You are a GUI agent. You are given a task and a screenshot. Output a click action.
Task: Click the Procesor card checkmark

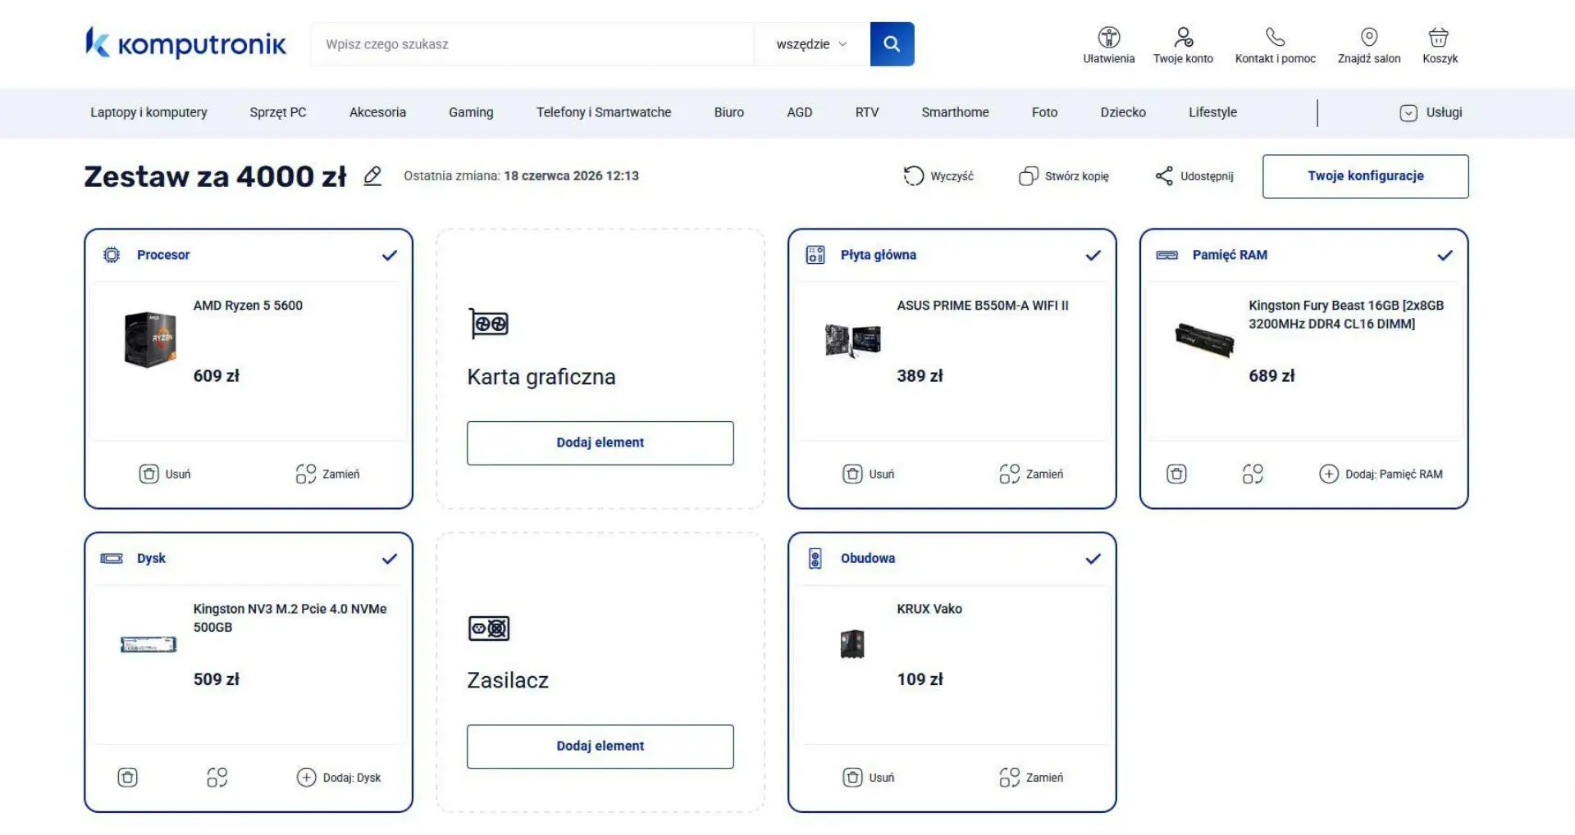click(x=390, y=256)
